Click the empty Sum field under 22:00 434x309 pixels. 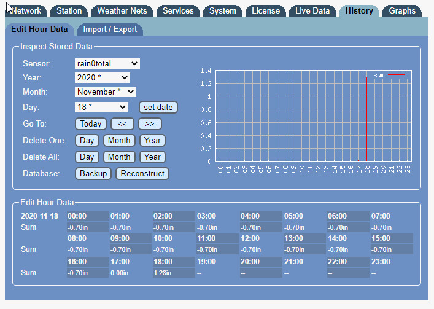coord(348,273)
